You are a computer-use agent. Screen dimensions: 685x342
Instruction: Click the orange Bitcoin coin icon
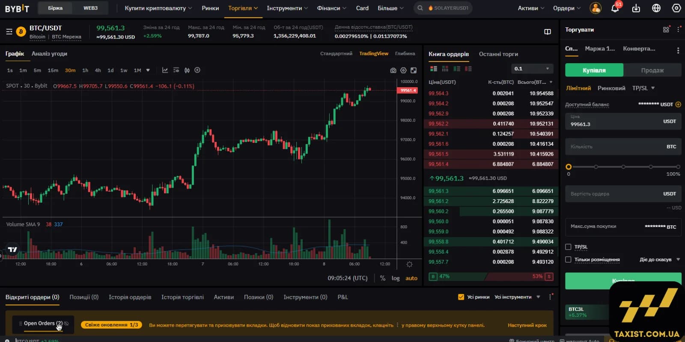tap(21, 32)
